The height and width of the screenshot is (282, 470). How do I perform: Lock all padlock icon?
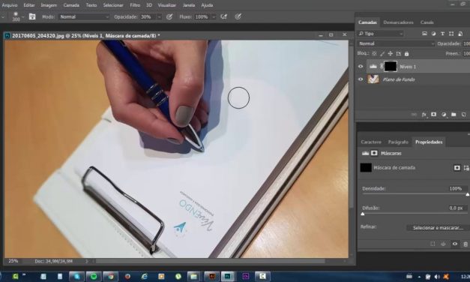click(406, 54)
